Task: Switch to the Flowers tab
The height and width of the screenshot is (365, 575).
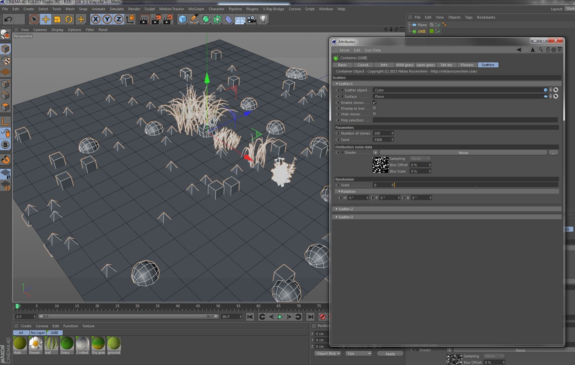Action: pos(467,65)
